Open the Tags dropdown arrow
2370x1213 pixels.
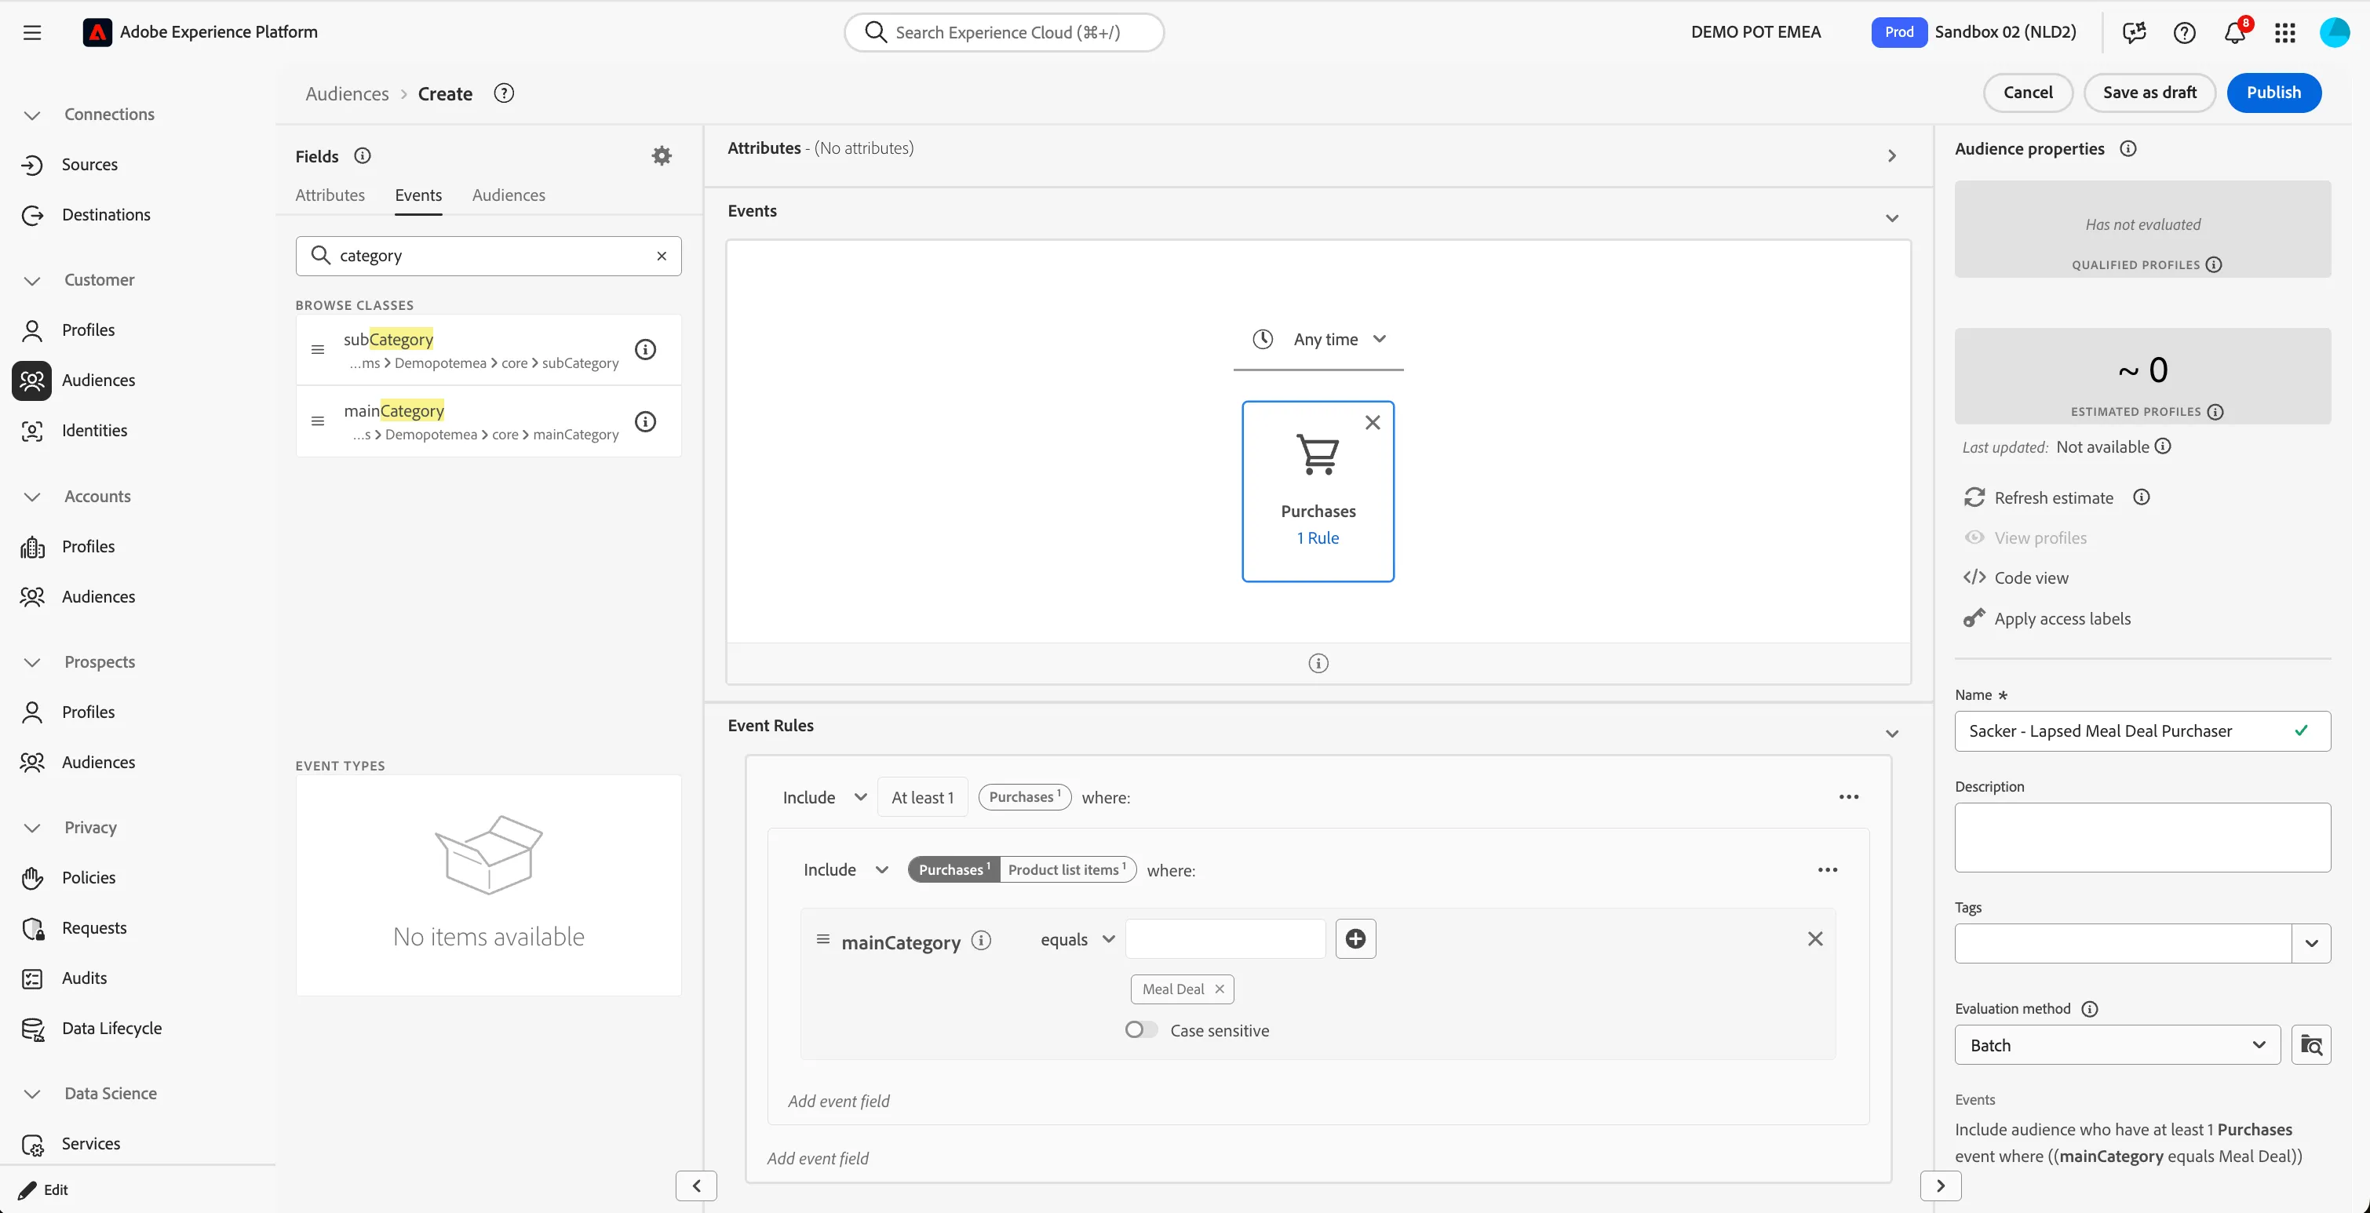click(2311, 944)
